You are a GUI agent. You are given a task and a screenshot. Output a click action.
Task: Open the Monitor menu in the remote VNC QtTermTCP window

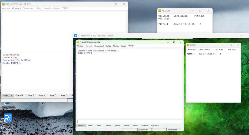point(116,46)
